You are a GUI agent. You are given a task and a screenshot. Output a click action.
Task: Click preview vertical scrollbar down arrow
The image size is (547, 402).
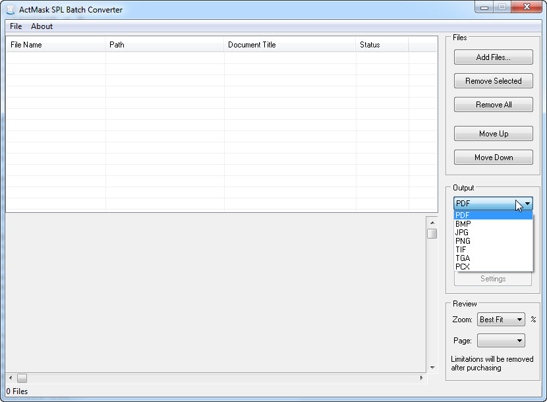[432, 367]
